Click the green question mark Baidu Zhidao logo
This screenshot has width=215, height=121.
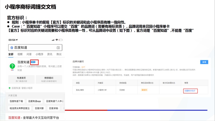[x=12, y=66]
